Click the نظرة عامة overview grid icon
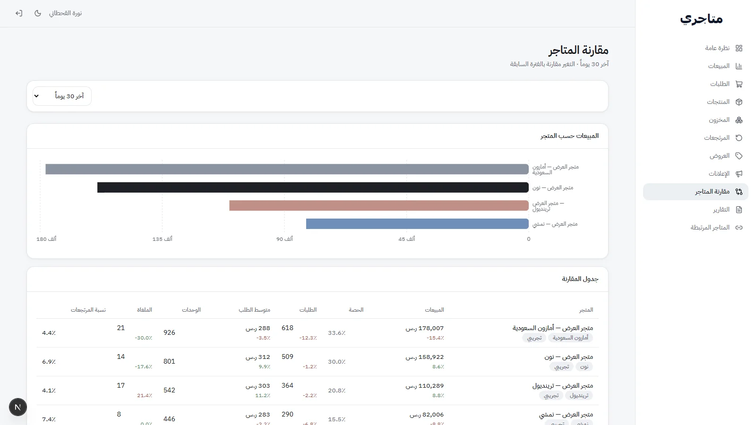Image resolution: width=756 pixels, height=425 pixels. tap(739, 48)
